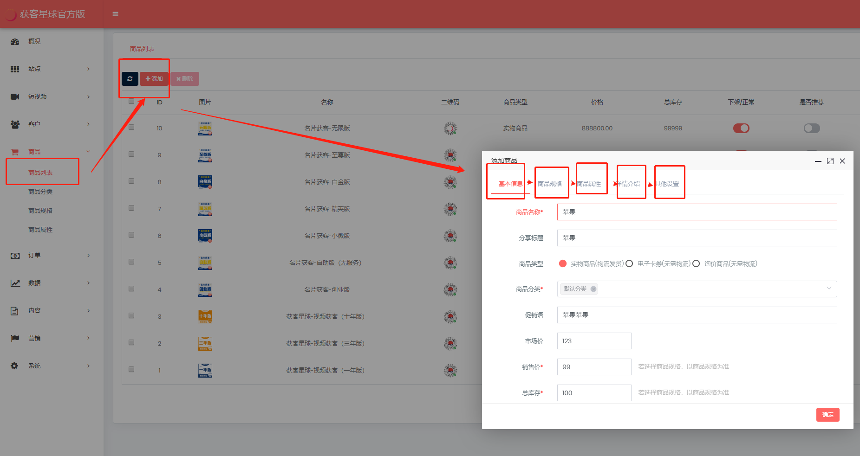Screen dimensions: 860x456
Task: Click the hamburger menu icon in header
Action: click(115, 14)
